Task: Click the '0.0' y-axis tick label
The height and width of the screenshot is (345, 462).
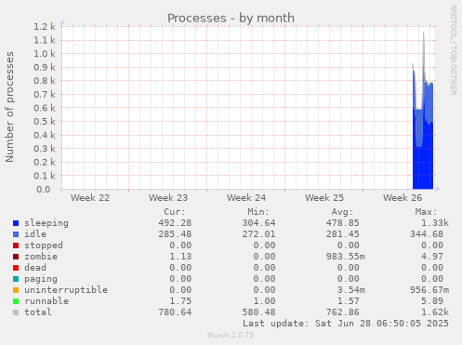Action: pos(44,190)
